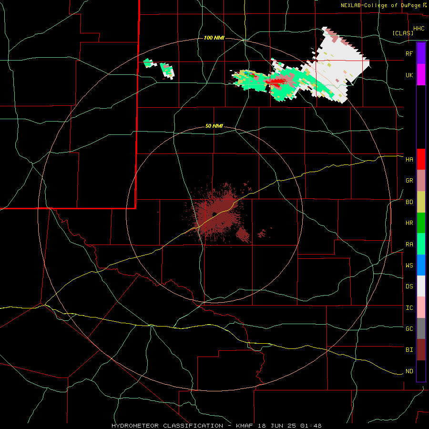Click the NEXLAB-College of DuPage text
Viewport: 429px width, 429px height.
pyautogui.click(x=381, y=5)
